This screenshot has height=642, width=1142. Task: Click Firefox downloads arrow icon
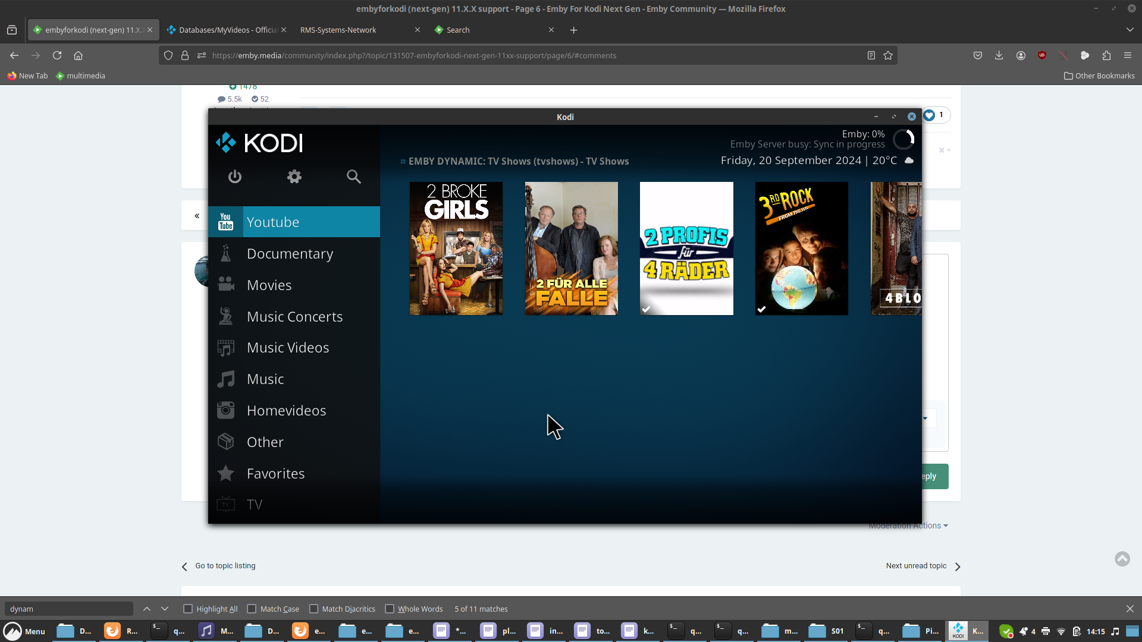(999, 55)
